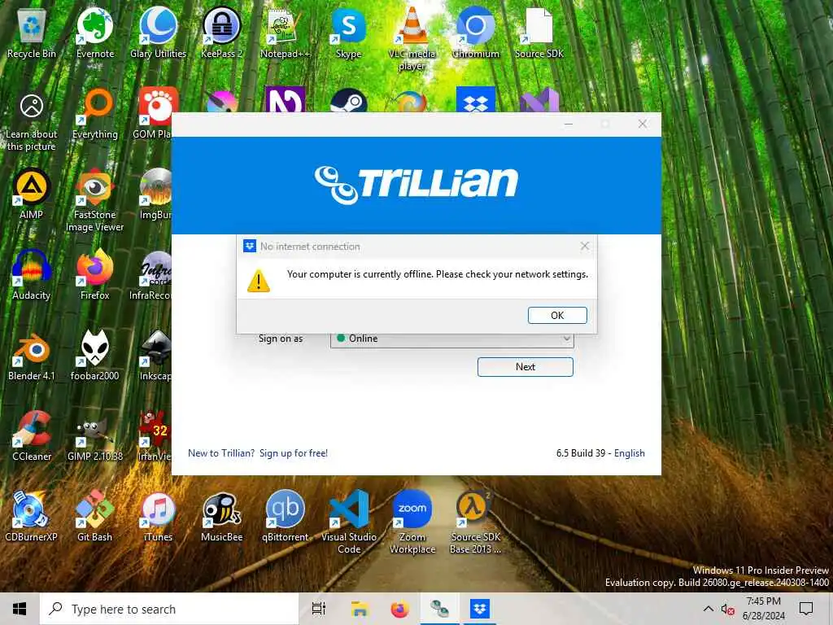This screenshot has height=625, width=833.
Task: Close the Trillian sign-in window
Action: [643, 124]
